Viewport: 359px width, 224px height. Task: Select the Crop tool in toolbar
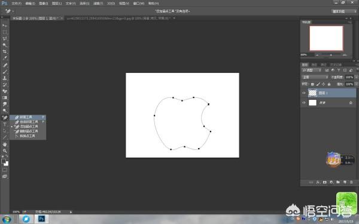click(x=5, y=51)
